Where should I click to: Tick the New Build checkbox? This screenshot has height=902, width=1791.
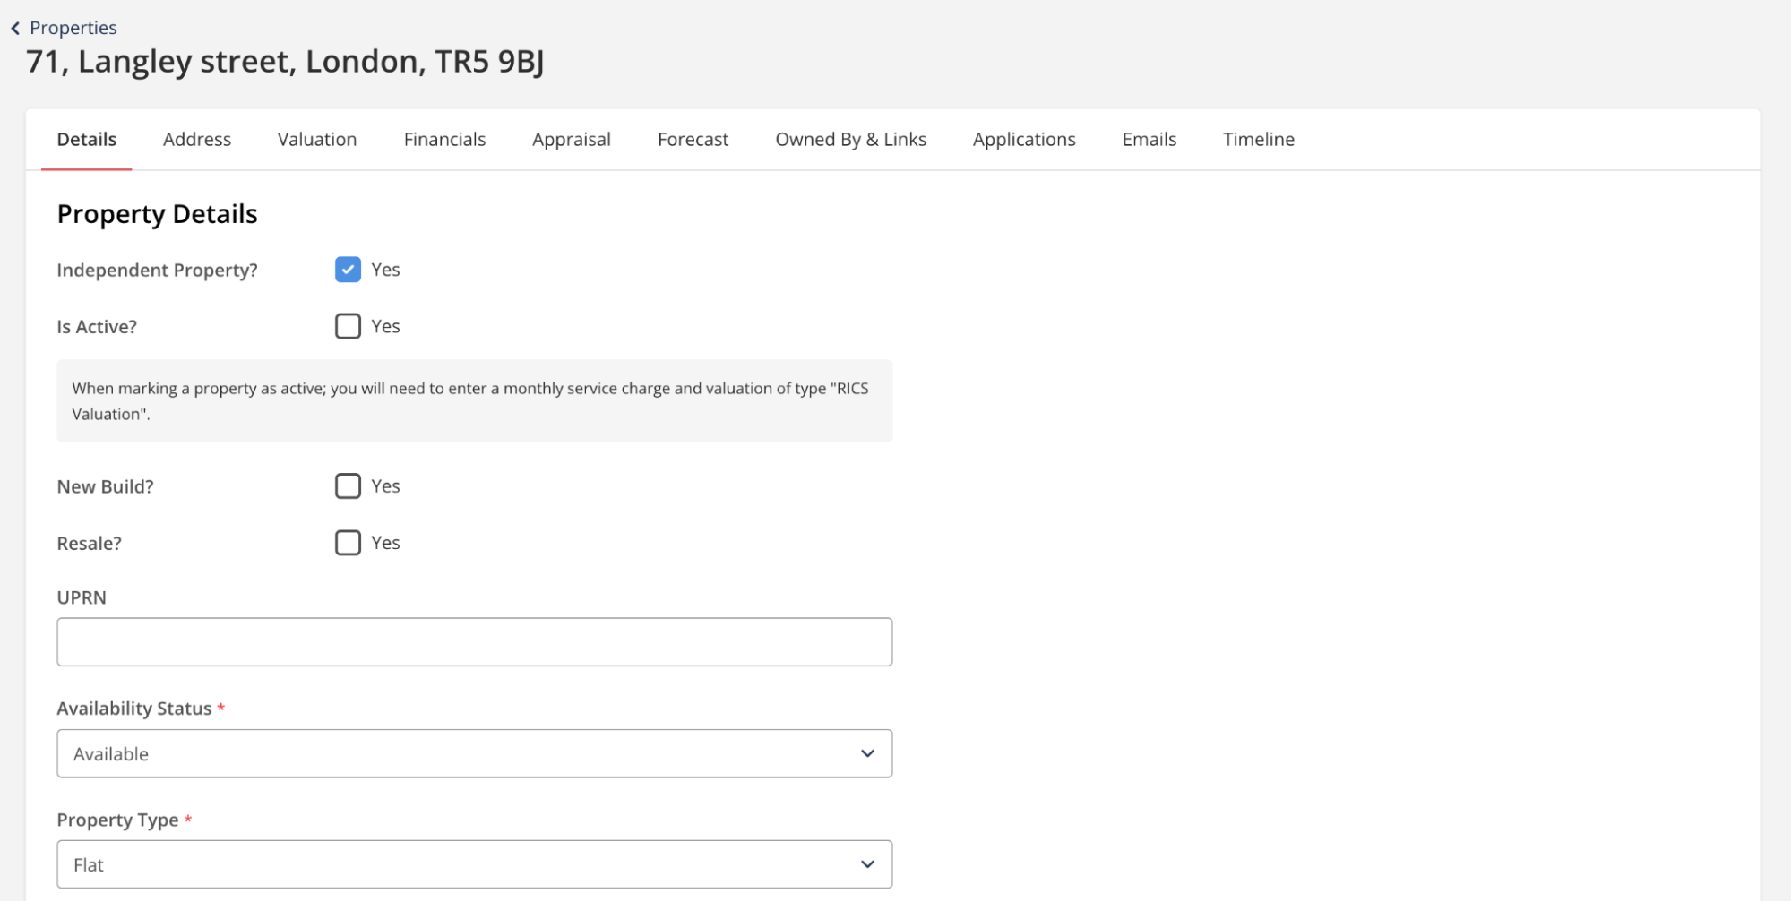348,486
